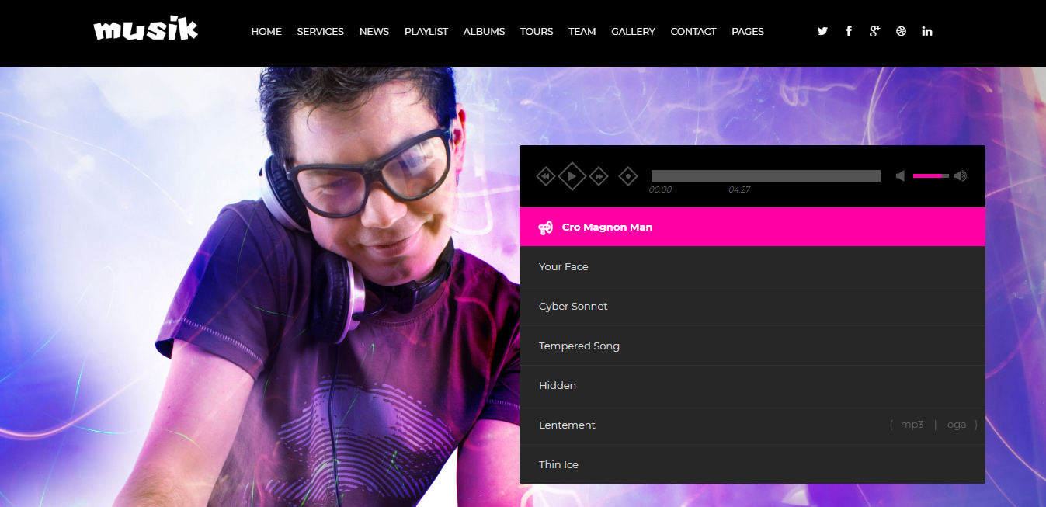Click the mp3 link beside Lentement

point(912,425)
